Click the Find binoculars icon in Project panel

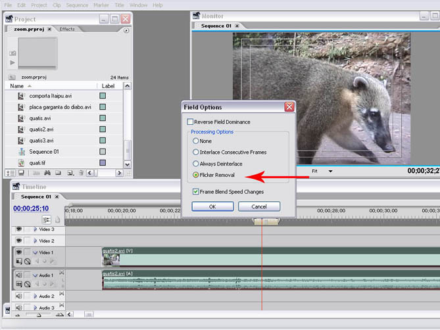(x=47, y=173)
